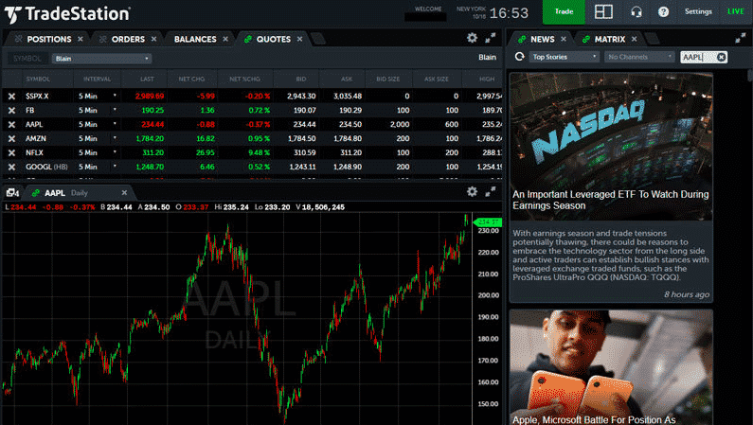753x425 pixels.
Task: Click link icon on AAPL chart tab
Action: pos(36,193)
